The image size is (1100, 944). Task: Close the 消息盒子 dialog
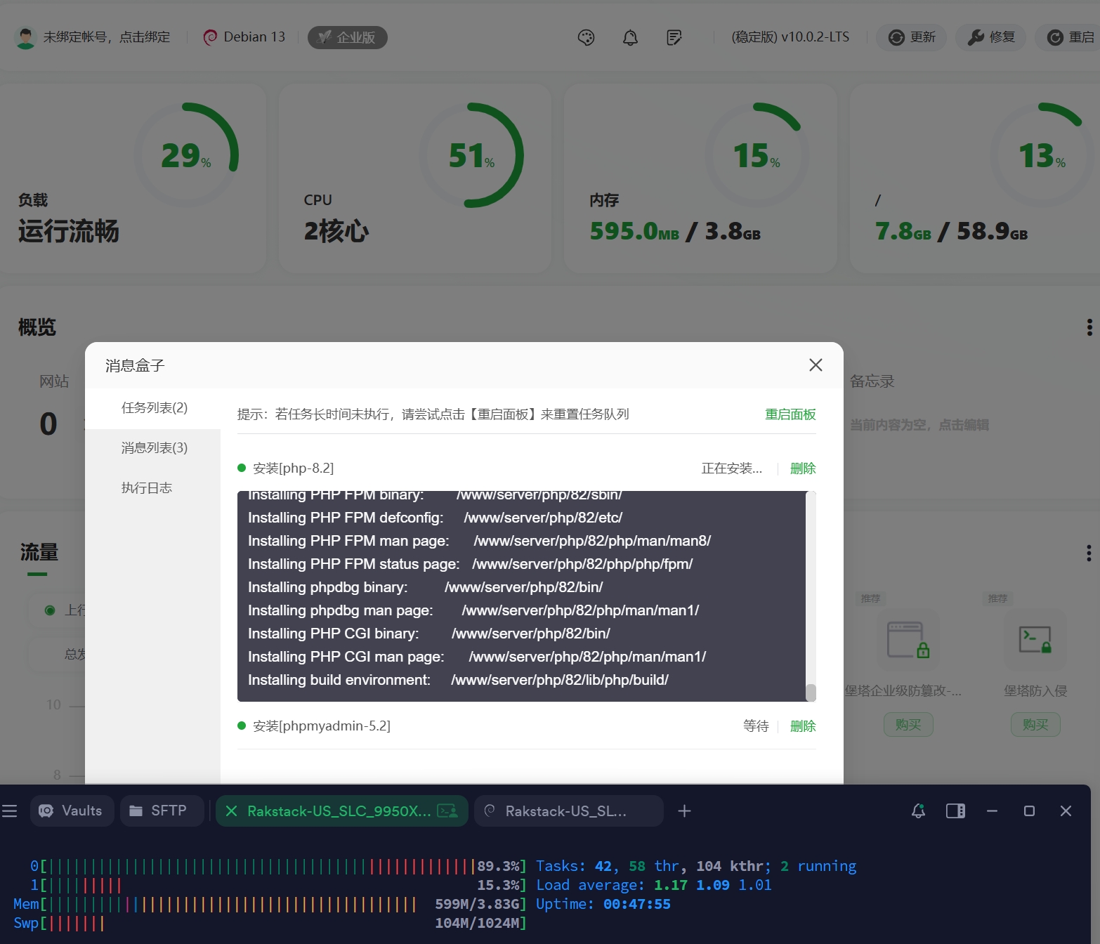pos(816,365)
